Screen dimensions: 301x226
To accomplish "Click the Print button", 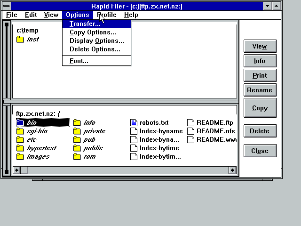I will (x=260, y=75).
